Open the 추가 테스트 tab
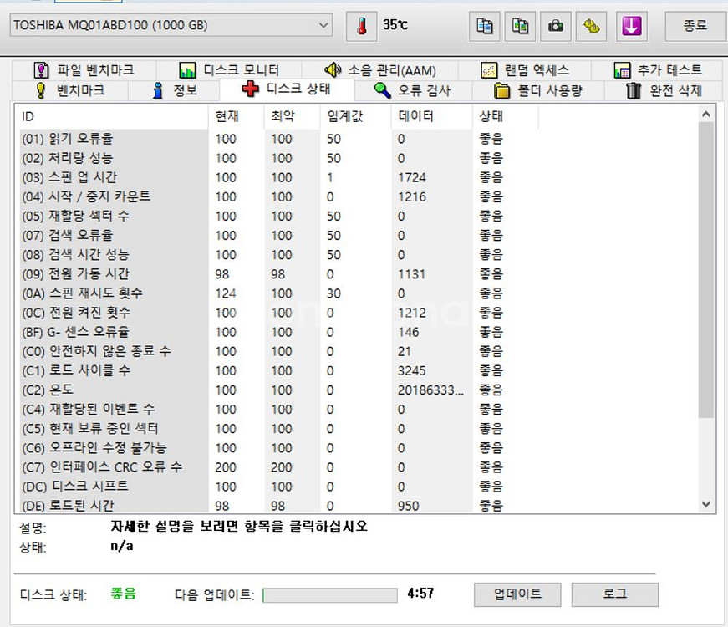 pos(658,70)
